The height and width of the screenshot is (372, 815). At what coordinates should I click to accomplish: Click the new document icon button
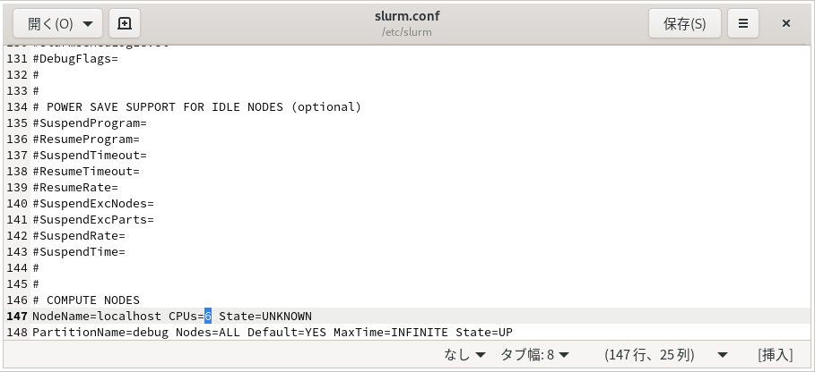[125, 23]
